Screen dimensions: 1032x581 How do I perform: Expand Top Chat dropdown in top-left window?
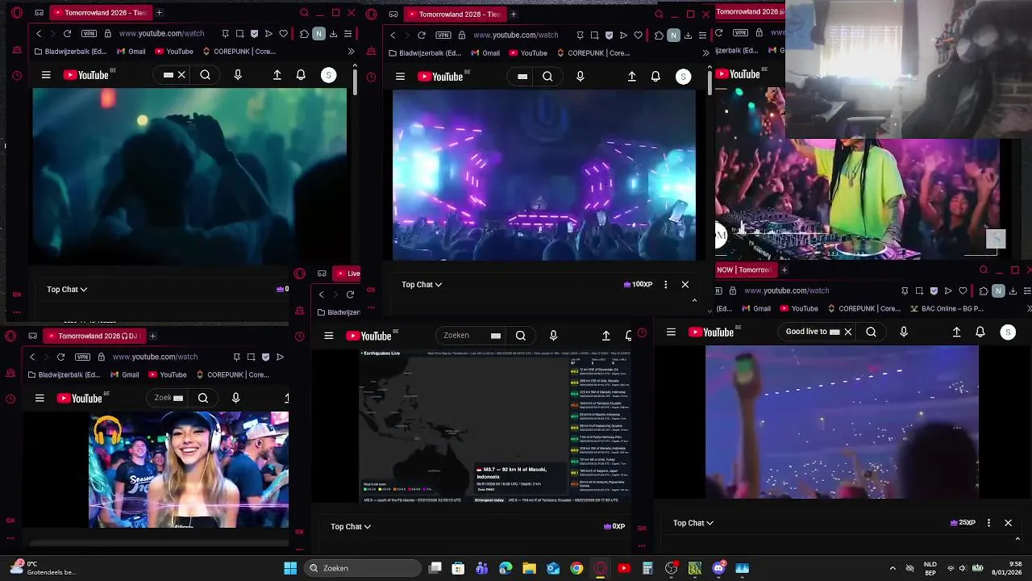tap(67, 289)
